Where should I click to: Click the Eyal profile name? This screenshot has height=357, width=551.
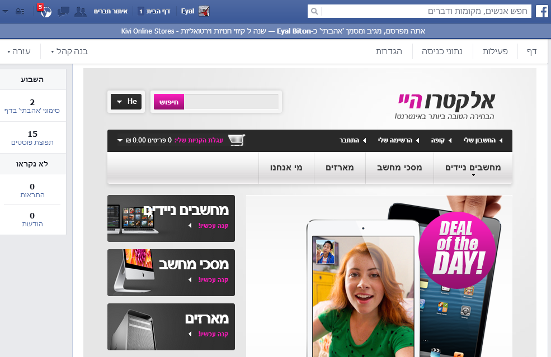(x=187, y=11)
